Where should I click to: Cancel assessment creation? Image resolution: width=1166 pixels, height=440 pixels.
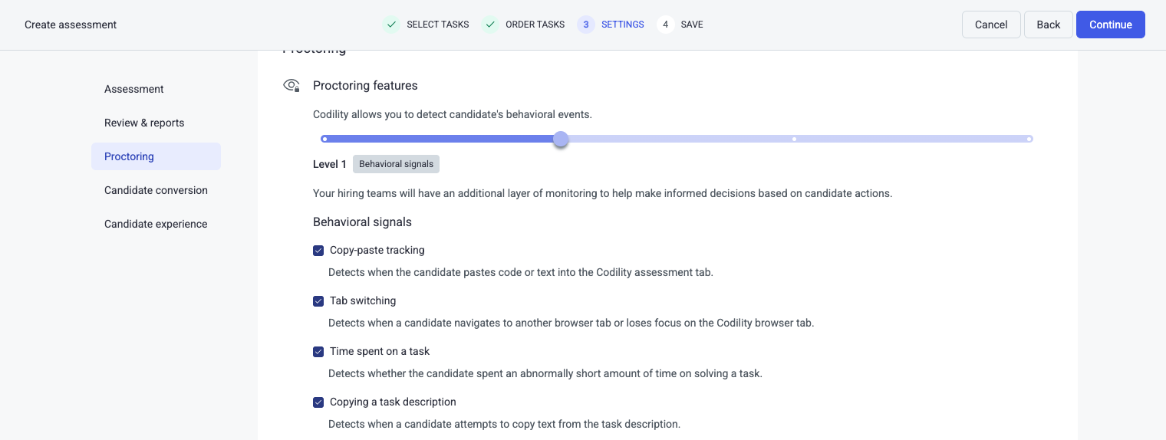tap(991, 25)
